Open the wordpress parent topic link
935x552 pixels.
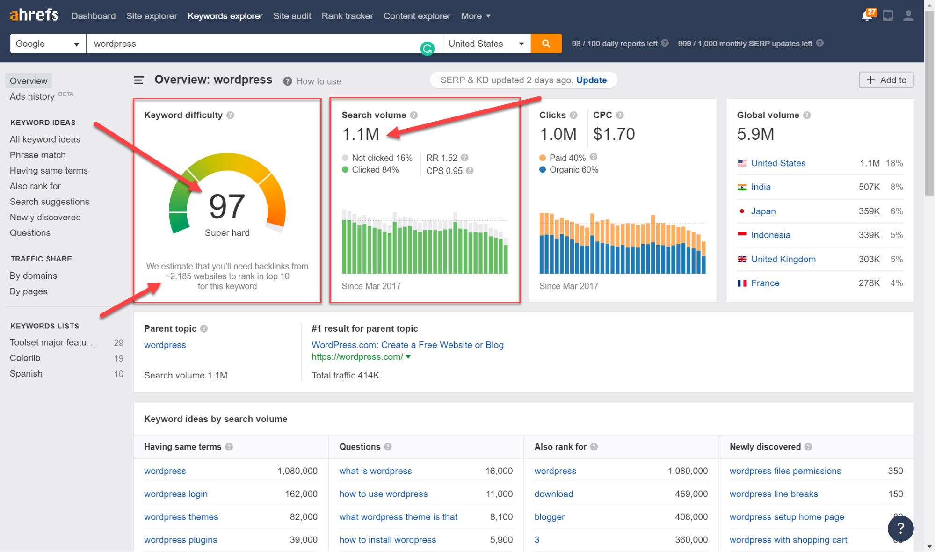pyautogui.click(x=165, y=345)
